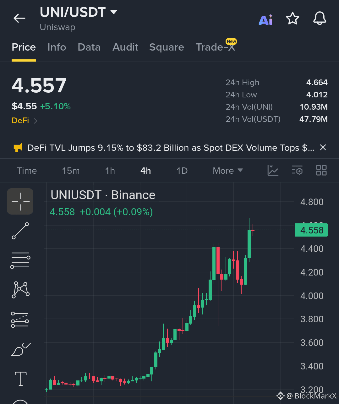Viewport: 339px width, 404px height.
Task: Click the 4.000 price axis label
Action: tap(312, 296)
